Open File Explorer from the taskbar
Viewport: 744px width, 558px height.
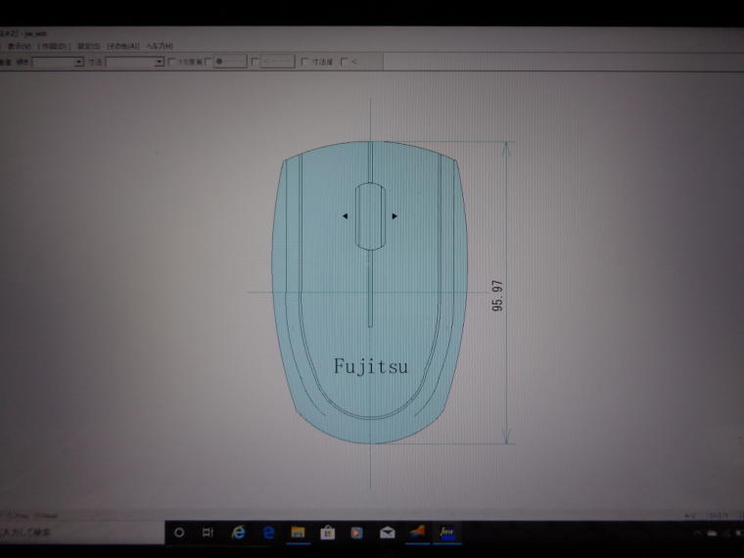point(298,533)
